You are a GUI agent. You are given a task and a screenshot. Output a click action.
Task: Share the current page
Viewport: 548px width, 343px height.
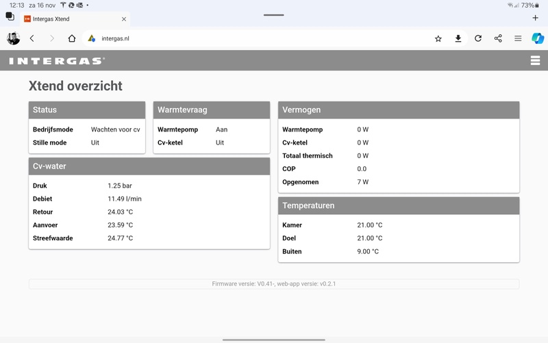498,38
